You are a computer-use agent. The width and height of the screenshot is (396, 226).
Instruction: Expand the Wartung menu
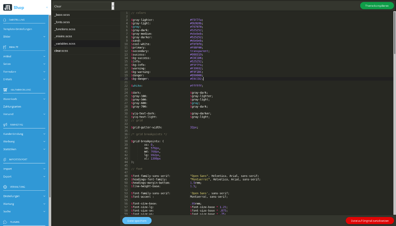44,204
